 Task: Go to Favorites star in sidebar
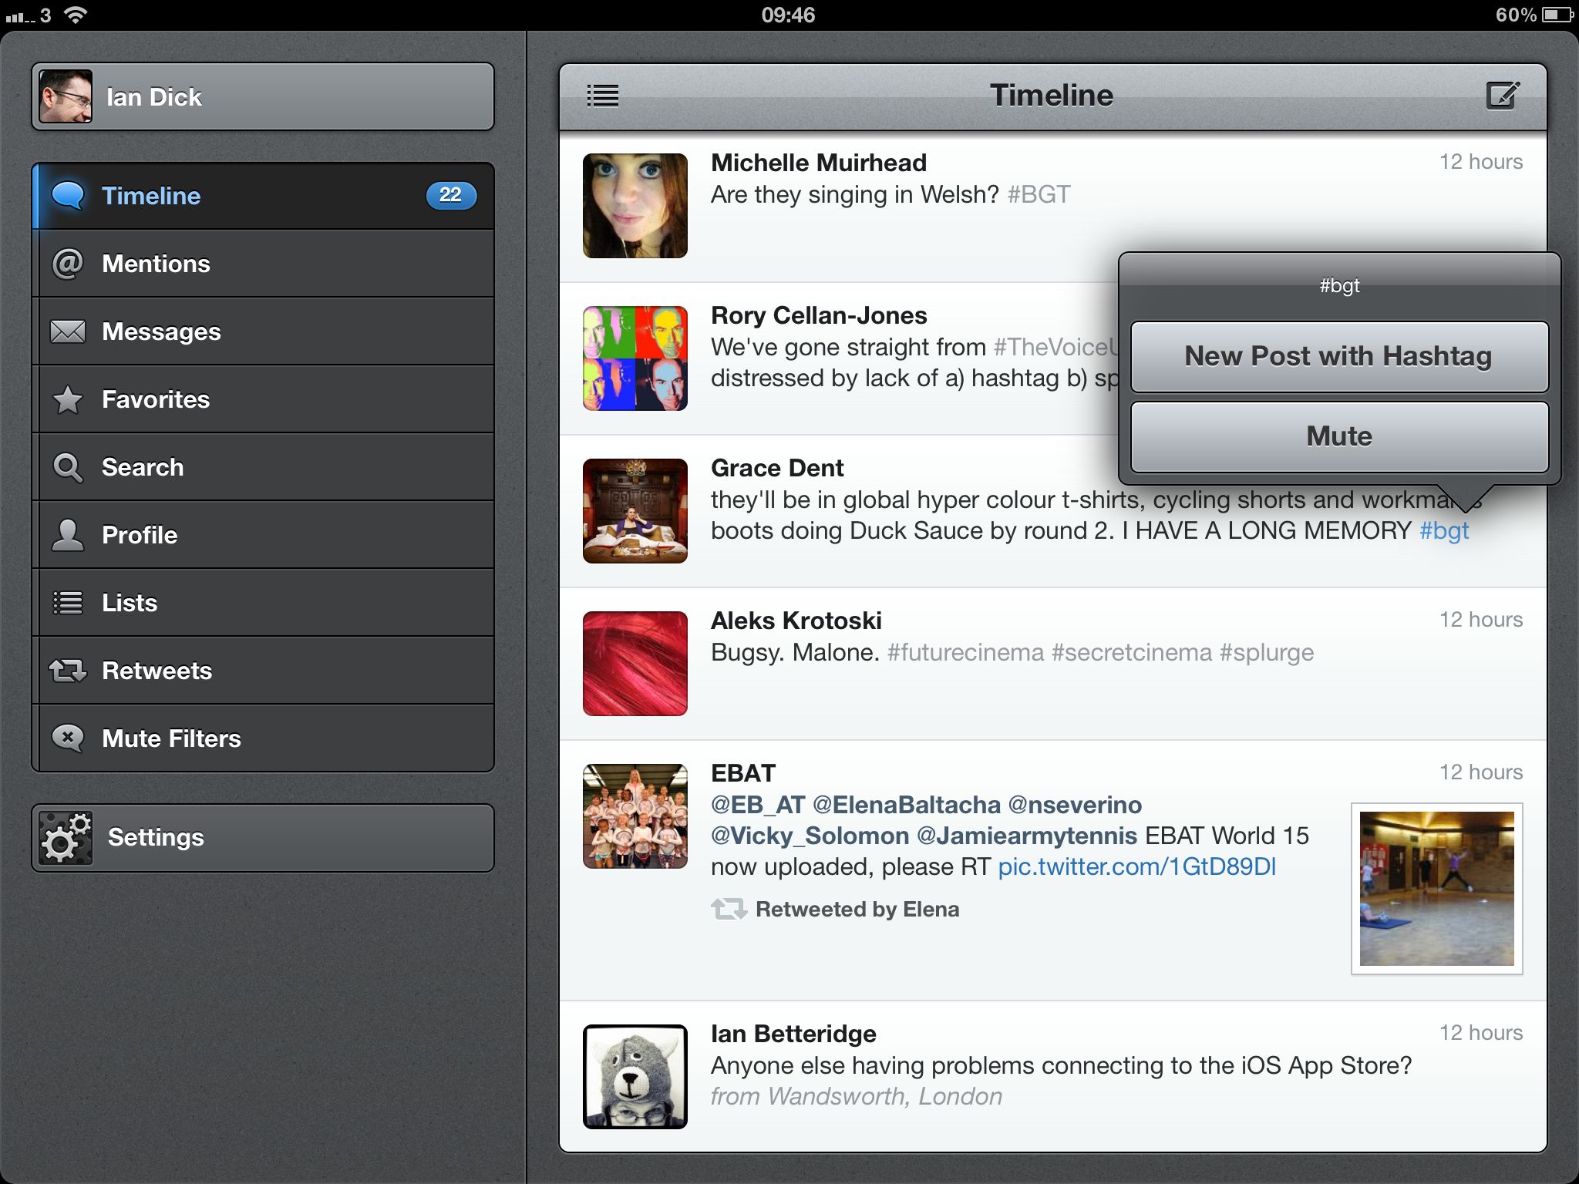263,399
